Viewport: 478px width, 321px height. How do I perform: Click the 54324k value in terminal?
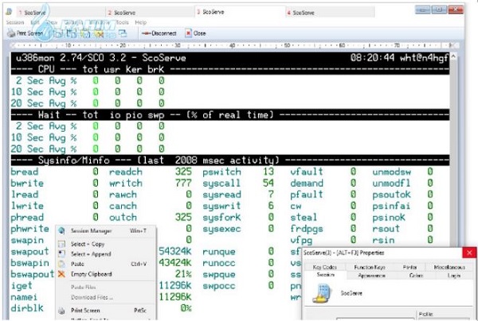click(x=175, y=251)
